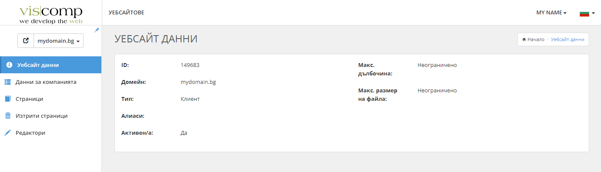Click the external-link icon beside mydomain.bg

pyautogui.click(x=26, y=41)
